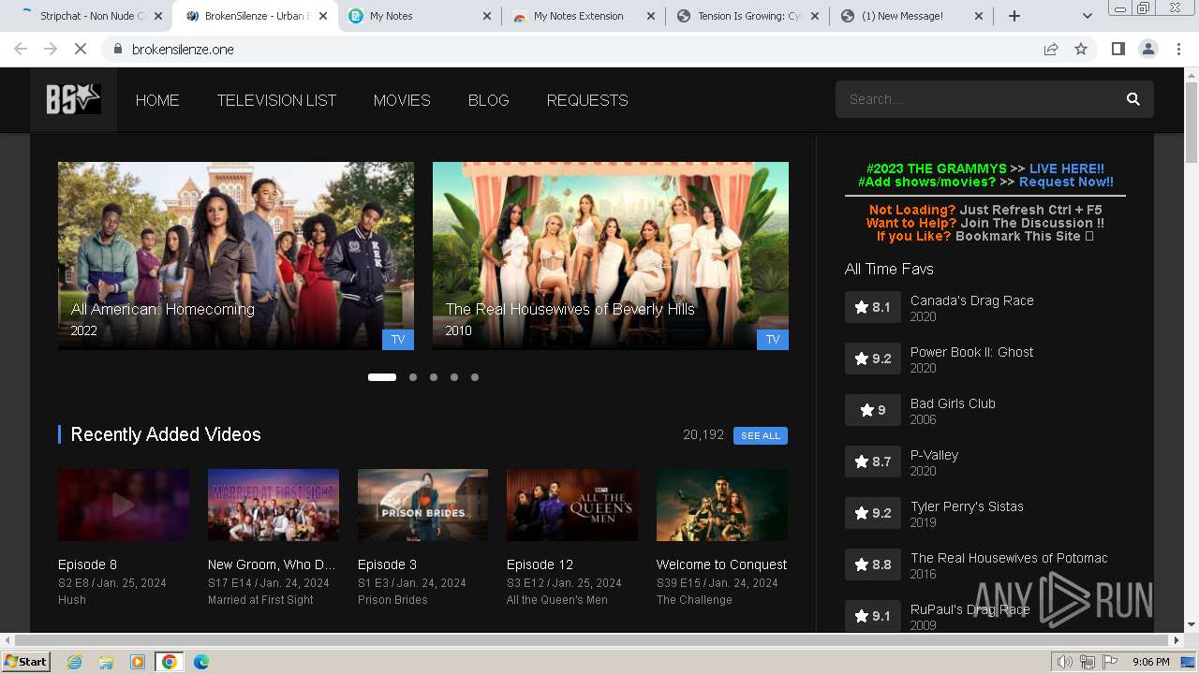
Task: Open the Prison Brides Episode 3 thumbnail
Action: tap(422, 505)
